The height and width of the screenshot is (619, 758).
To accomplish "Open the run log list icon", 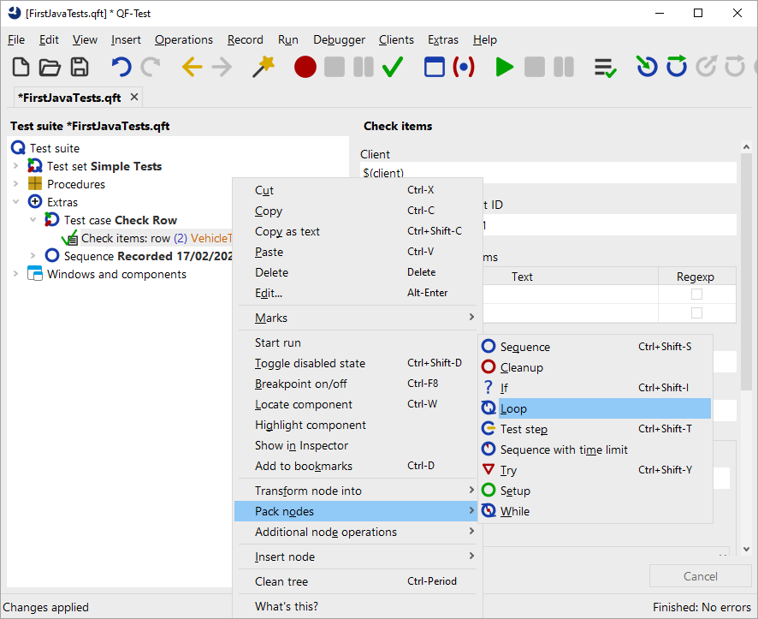I will pos(605,68).
